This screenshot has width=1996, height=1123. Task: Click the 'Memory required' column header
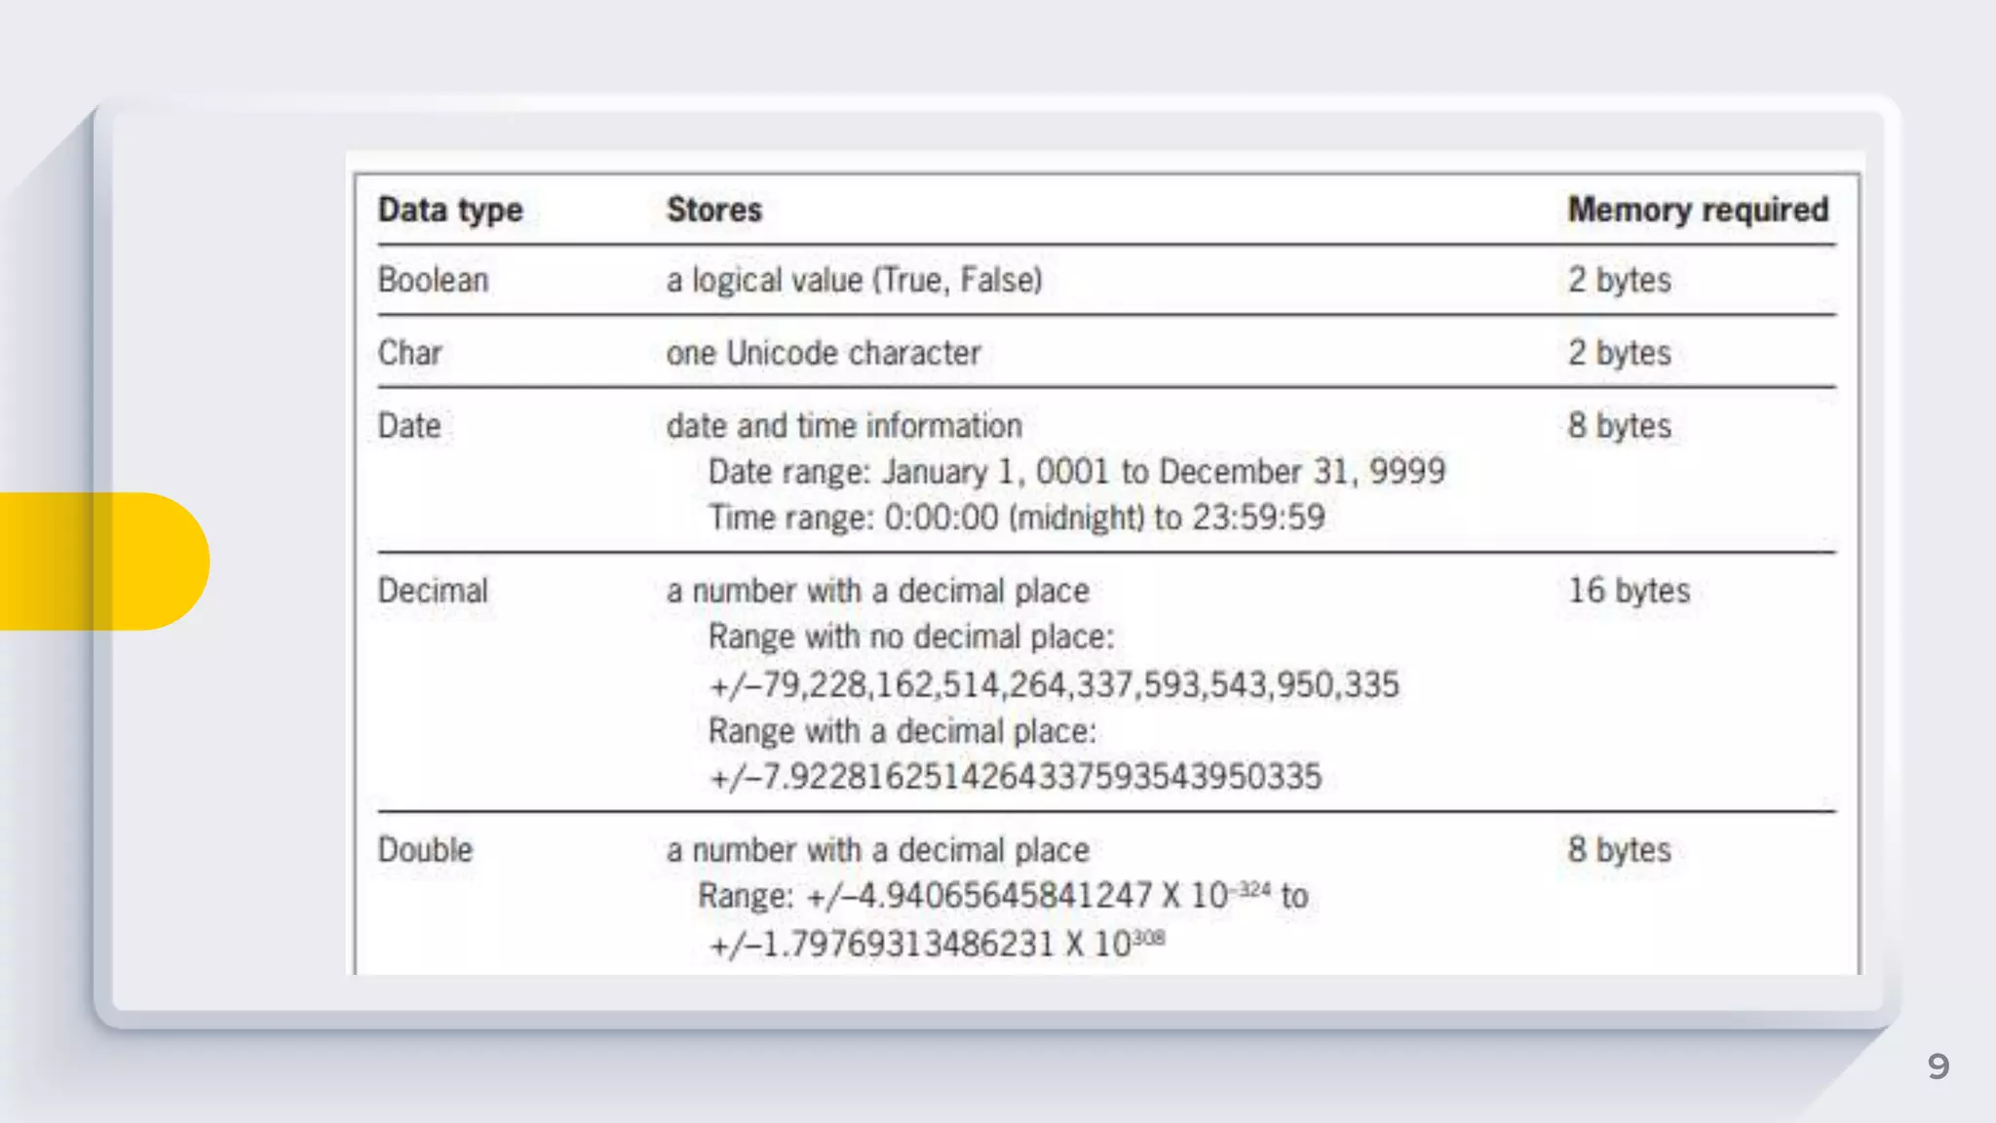tap(1697, 210)
